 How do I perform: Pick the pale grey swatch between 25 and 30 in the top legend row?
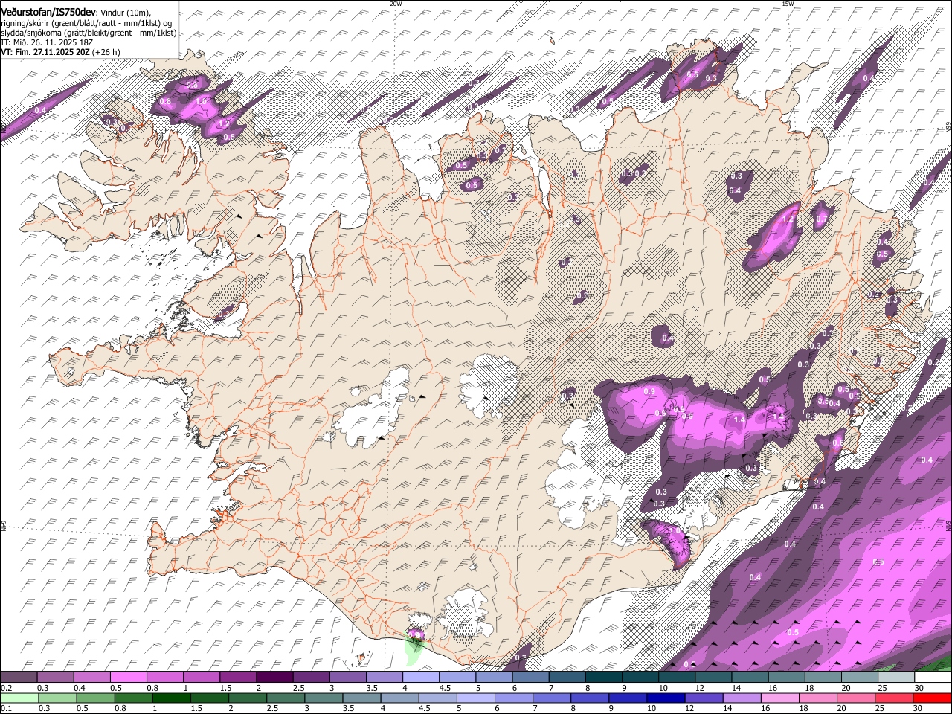point(895,678)
